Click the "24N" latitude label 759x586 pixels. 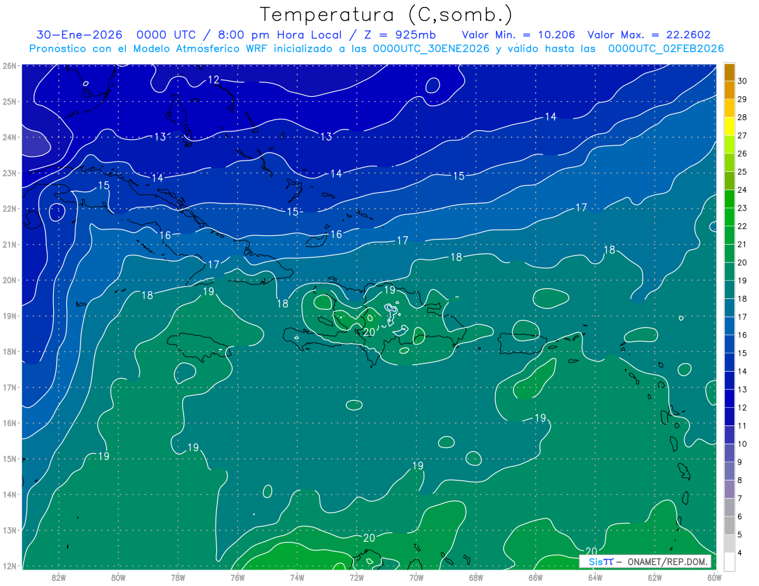9,137
